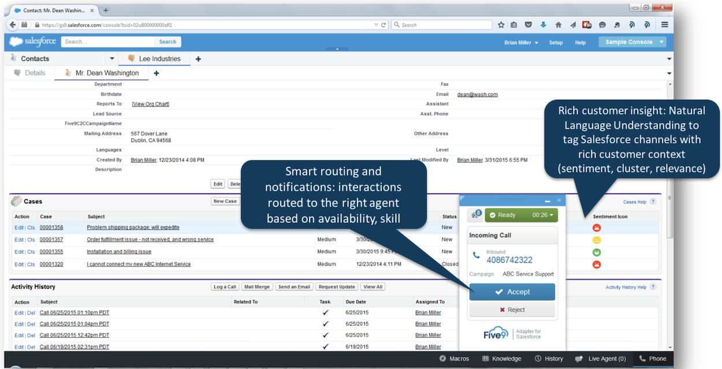The image size is (722, 369).
Task: Pop out the Five9 softphone panel
Action: coord(559,200)
